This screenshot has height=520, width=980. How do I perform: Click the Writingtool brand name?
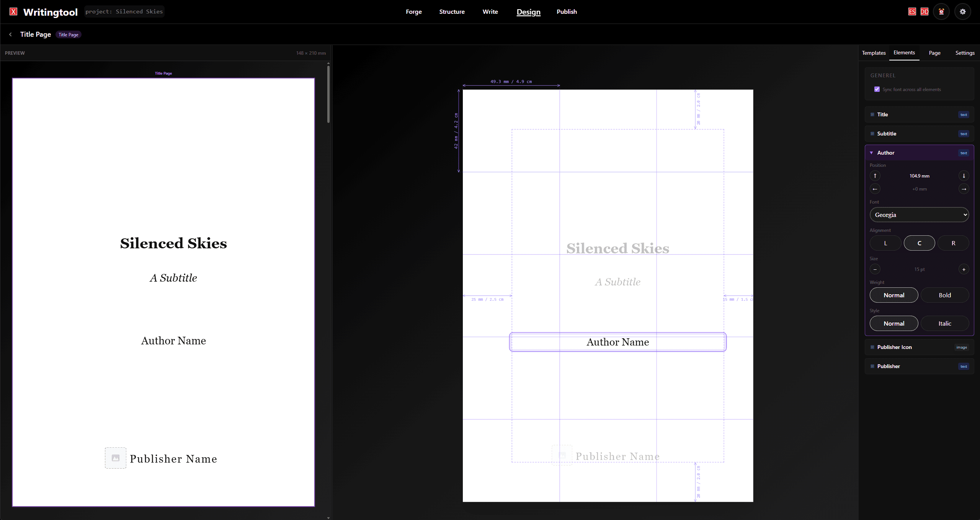(x=51, y=12)
